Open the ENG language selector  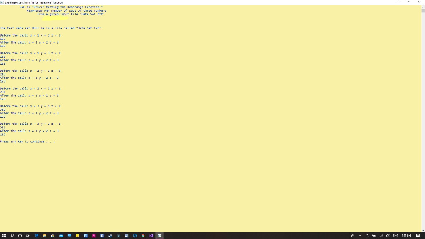coord(396,236)
